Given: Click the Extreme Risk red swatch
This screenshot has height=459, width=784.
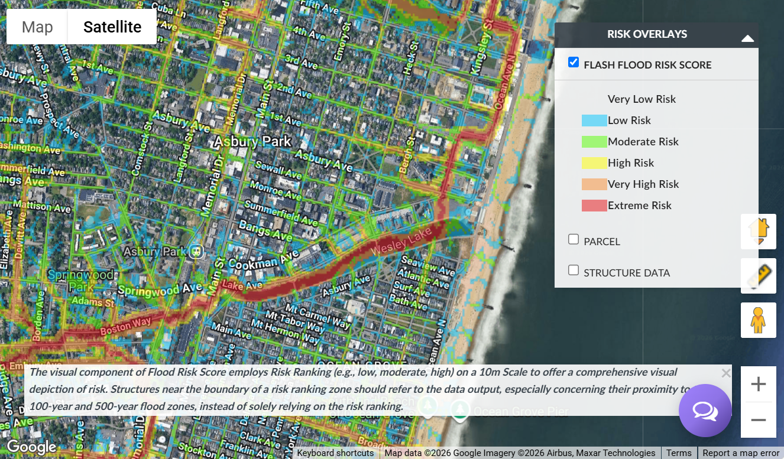Looking at the screenshot, I should 594,206.
